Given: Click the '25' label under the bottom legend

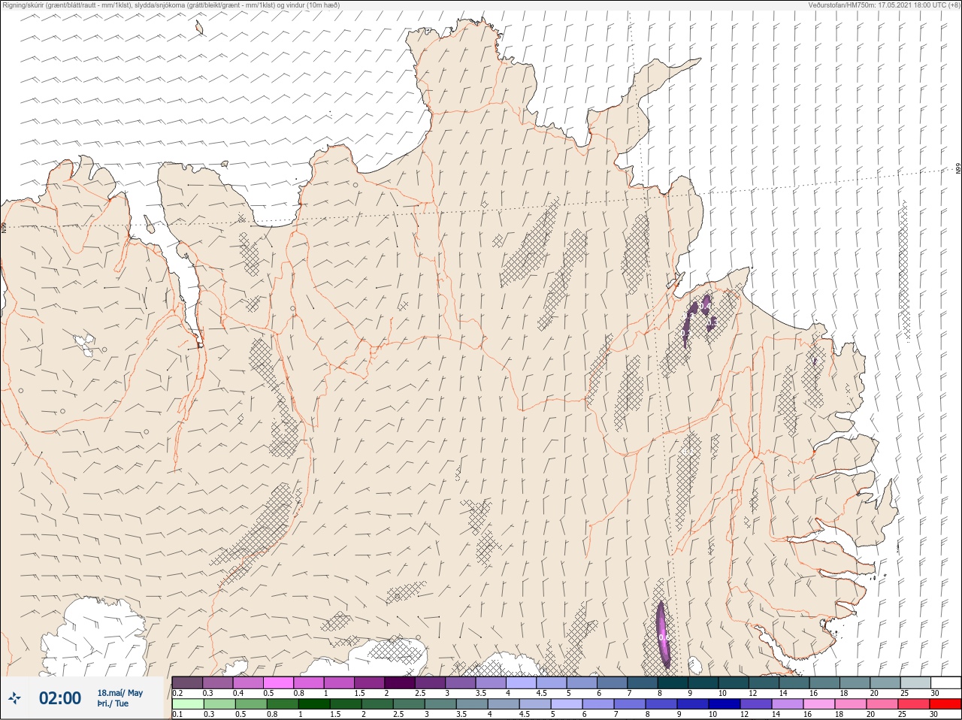Looking at the screenshot, I should [x=903, y=714].
